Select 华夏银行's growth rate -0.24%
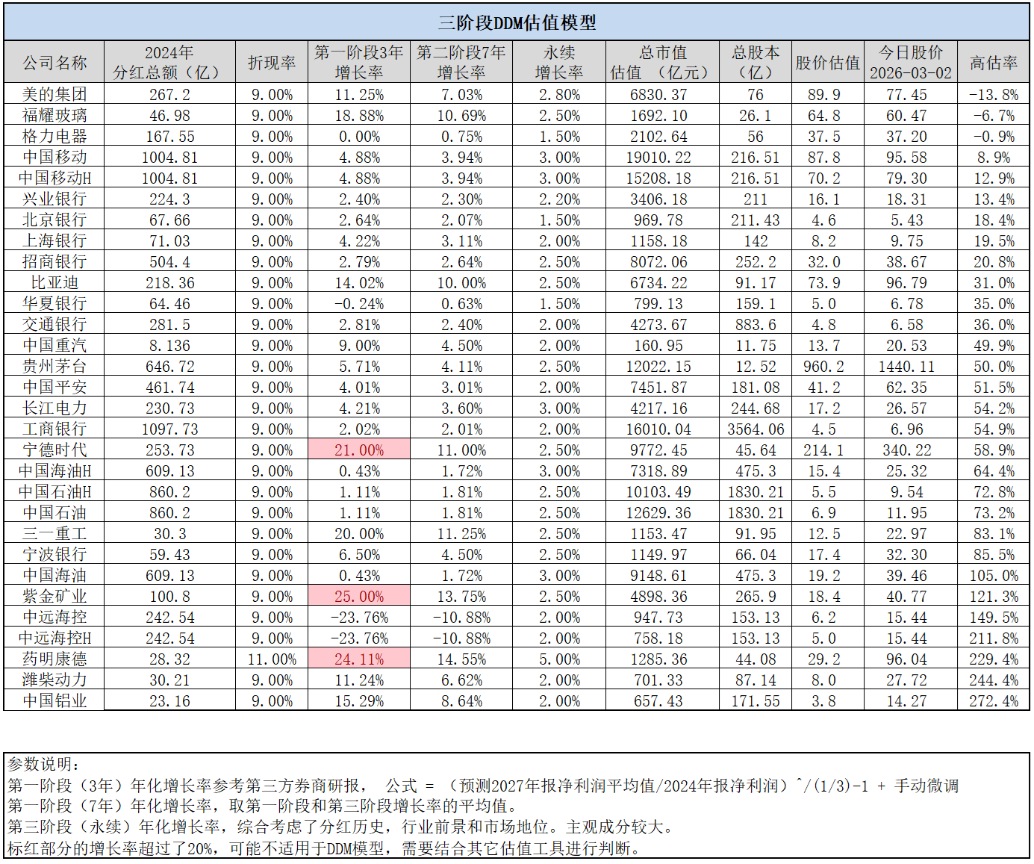Screen dimensions: 1034x864 359,303
